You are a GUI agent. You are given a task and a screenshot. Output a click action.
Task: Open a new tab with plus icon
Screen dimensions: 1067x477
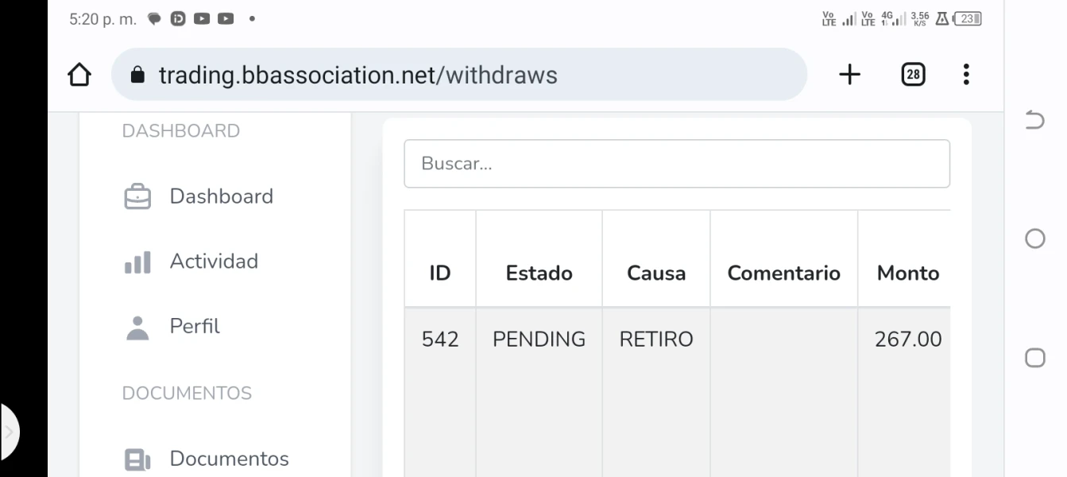tap(849, 75)
